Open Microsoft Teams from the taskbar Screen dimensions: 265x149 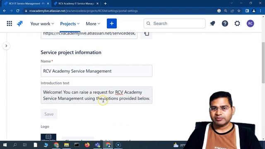(98, 145)
